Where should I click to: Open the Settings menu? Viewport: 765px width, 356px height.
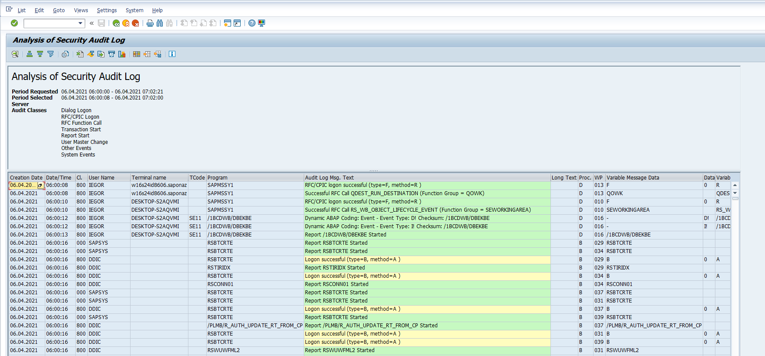(x=107, y=10)
